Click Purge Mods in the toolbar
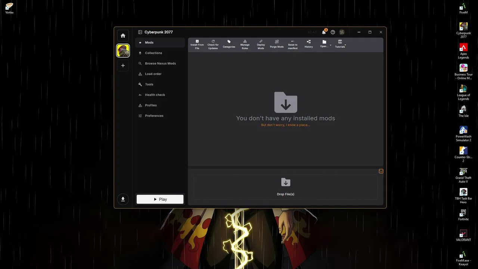The image size is (478, 269). coord(277,44)
